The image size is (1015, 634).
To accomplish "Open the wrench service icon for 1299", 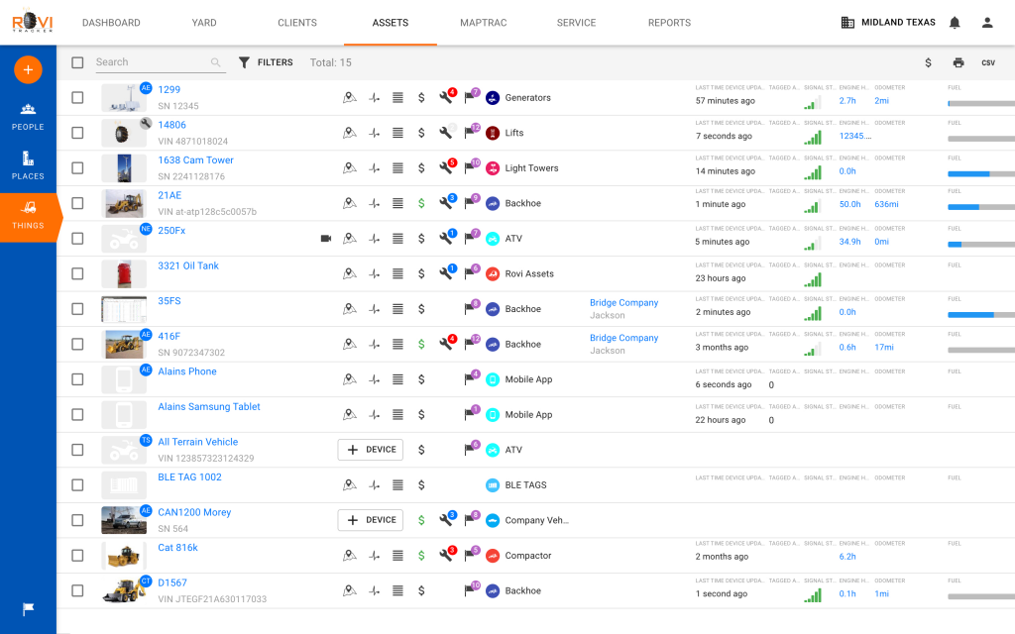I will click(x=446, y=98).
